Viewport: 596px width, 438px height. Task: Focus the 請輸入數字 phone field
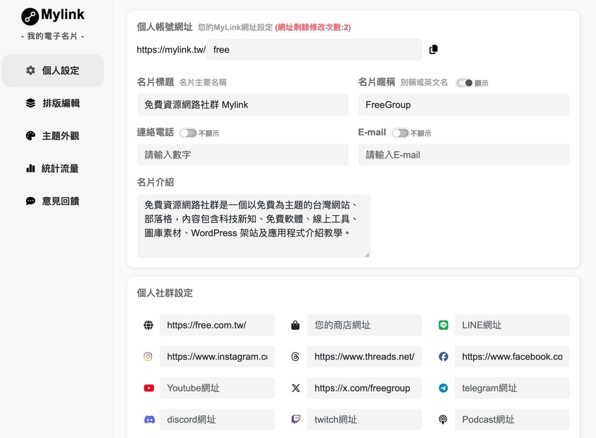243,155
